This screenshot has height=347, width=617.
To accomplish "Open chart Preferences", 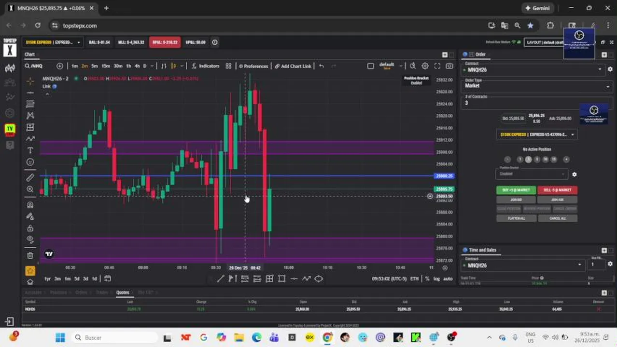I will (x=253, y=66).
